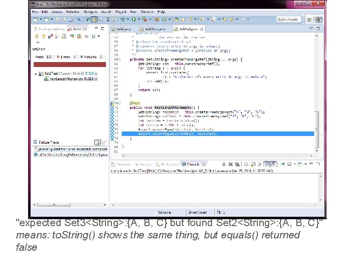Open the Navigate menu

click(x=90, y=11)
